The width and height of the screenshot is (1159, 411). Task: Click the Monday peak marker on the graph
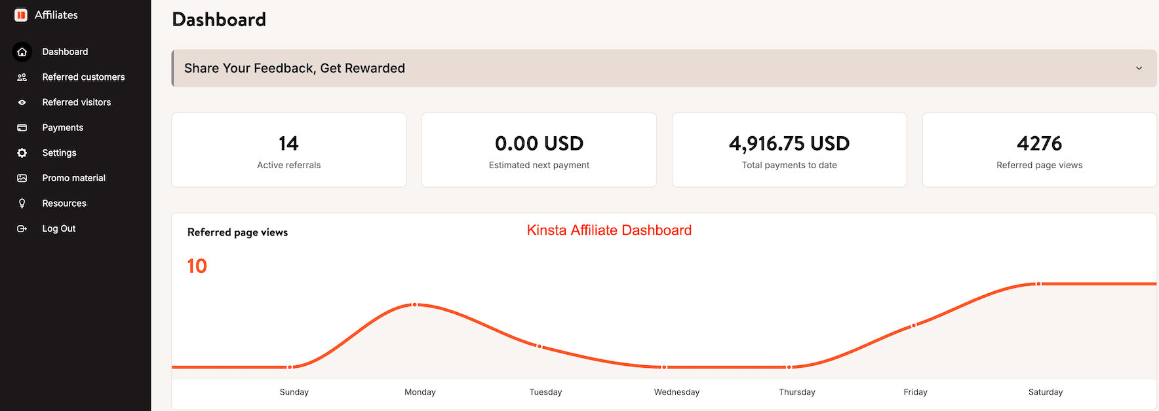[414, 304]
